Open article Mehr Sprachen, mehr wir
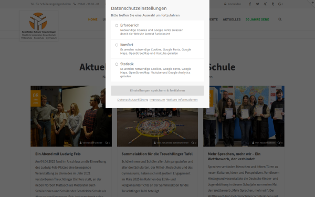This screenshot has width=315, height=197. [234, 157]
